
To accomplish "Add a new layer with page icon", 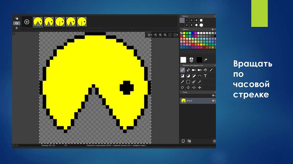I will pyautogui.click(x=183, y=141).
